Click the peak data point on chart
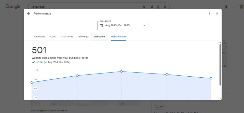This screenshot has width=244, height=113. (x=121, y=72)
